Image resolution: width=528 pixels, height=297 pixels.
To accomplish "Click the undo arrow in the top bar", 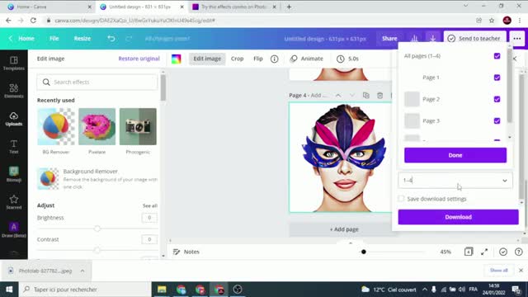I will [111, 39].
